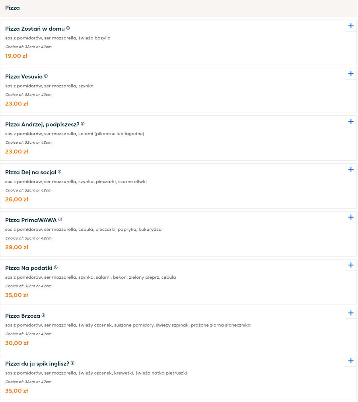Add Pizza PrimaWAWA with plus button
This screenshot has width=358, height=402.
(350, 217)
